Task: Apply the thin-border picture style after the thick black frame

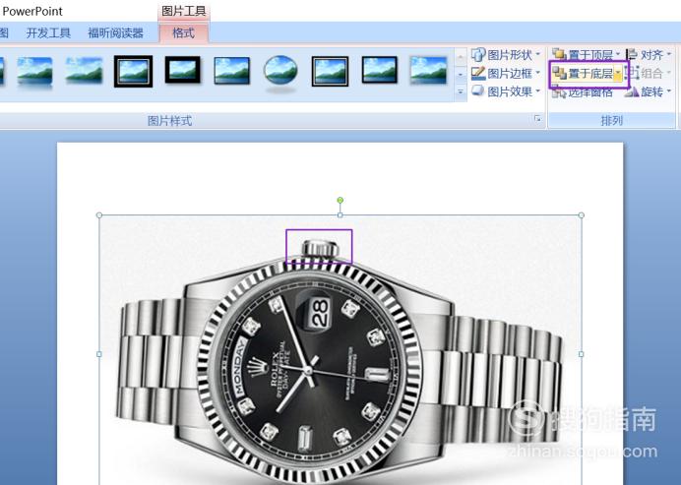Action: click(x=232, y=71)
